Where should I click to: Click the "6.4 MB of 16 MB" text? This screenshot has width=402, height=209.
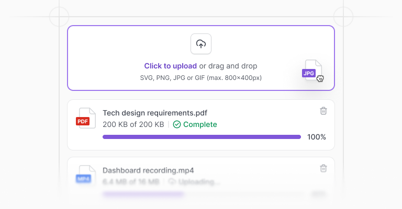click(131, 182)
